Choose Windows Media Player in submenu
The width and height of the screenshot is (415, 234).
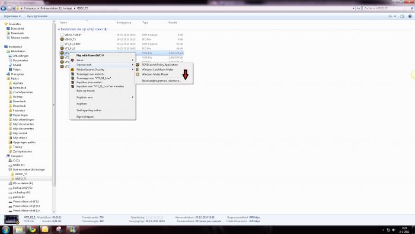coord(155,74)
